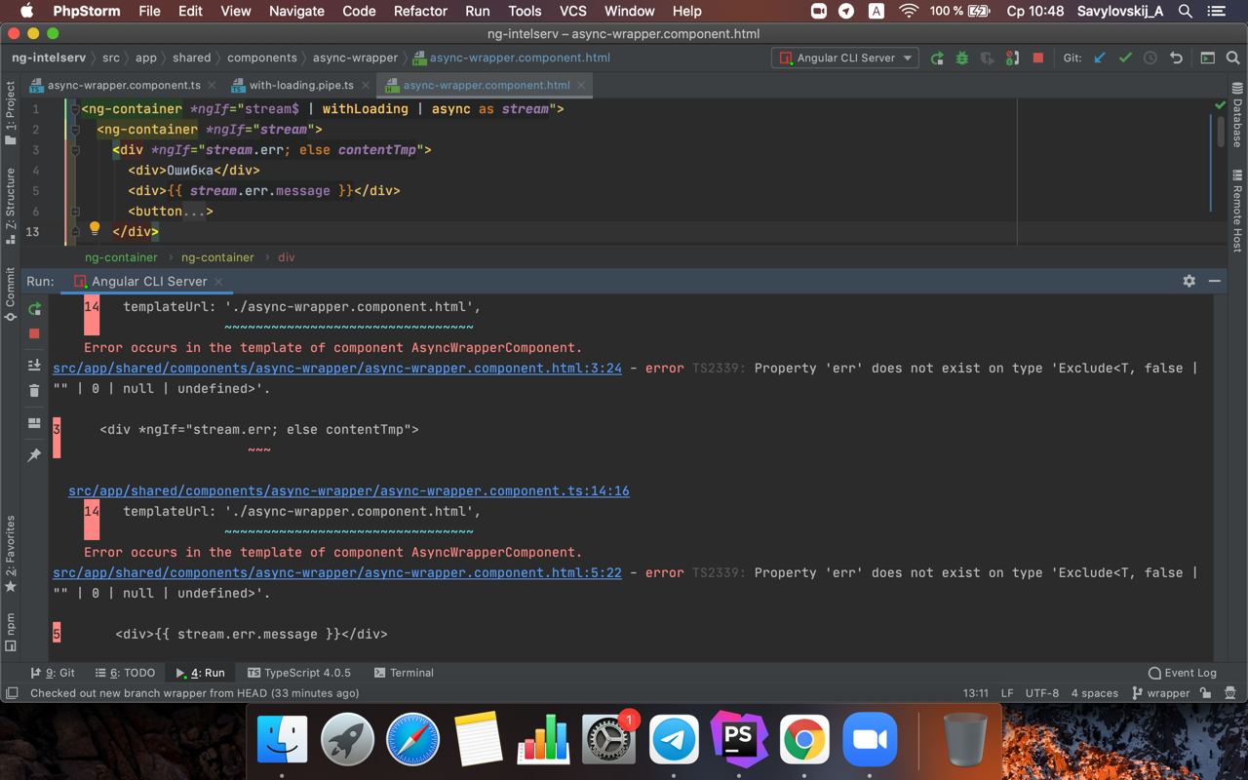
Task: Click the green inspection checkmark in the editor
Action: [x=1220, y=105]
